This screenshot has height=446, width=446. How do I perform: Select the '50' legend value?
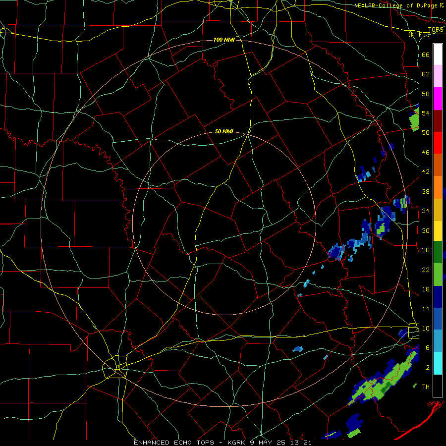click(x=426, y=132)
